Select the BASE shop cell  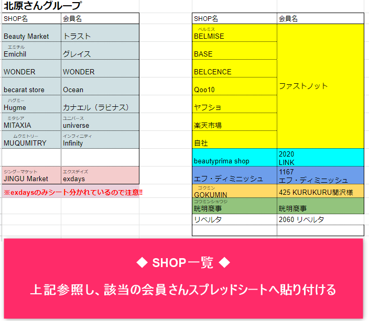click(x=234, y=51)
